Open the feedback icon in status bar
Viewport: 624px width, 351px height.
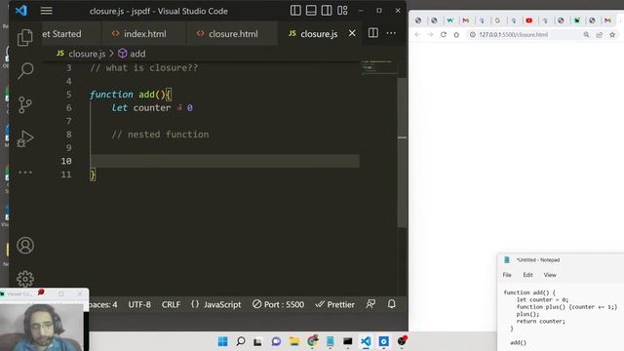click(x=370, y=304)
